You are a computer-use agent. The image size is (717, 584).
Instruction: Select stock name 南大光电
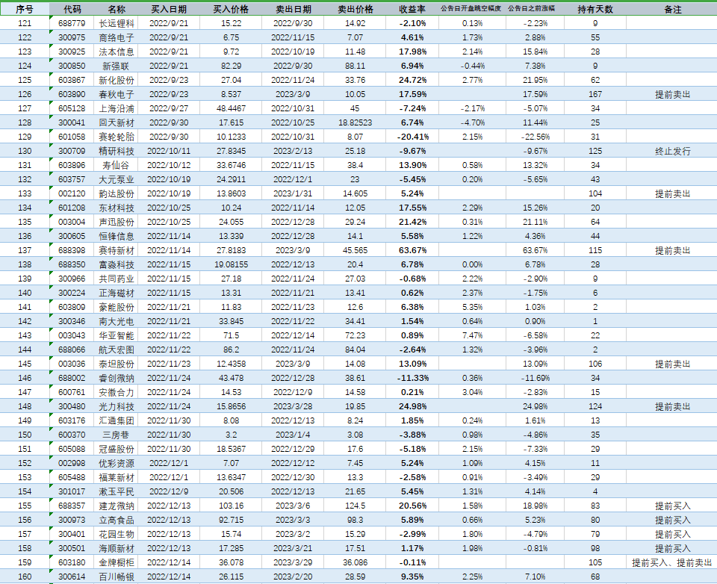click(x=117, y=321)
